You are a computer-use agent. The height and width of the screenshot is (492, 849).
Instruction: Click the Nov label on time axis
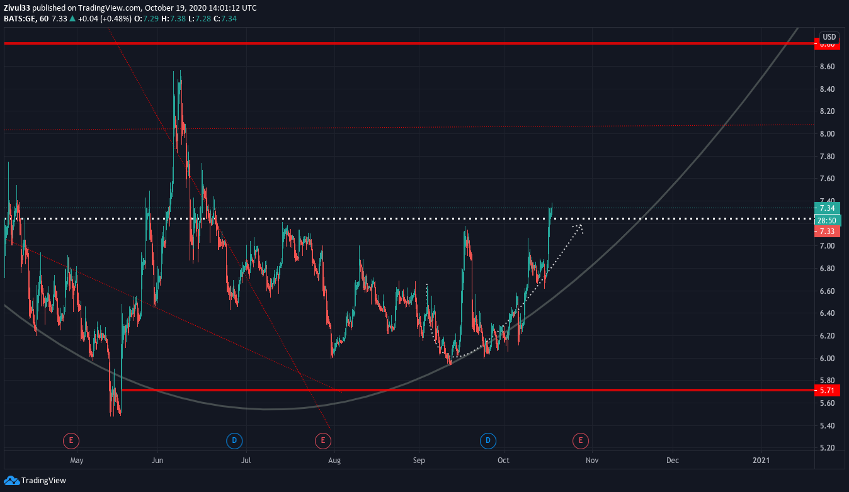[x=591, y=460]
